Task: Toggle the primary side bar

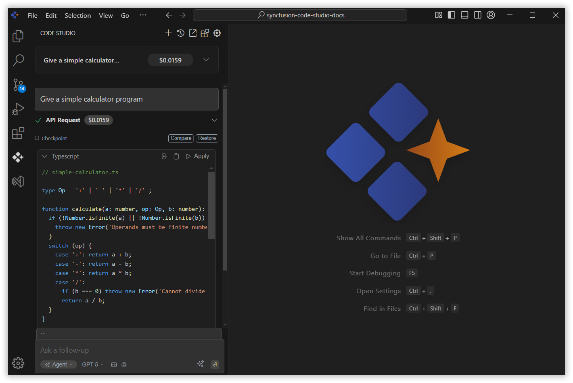Action: point(452,15)
